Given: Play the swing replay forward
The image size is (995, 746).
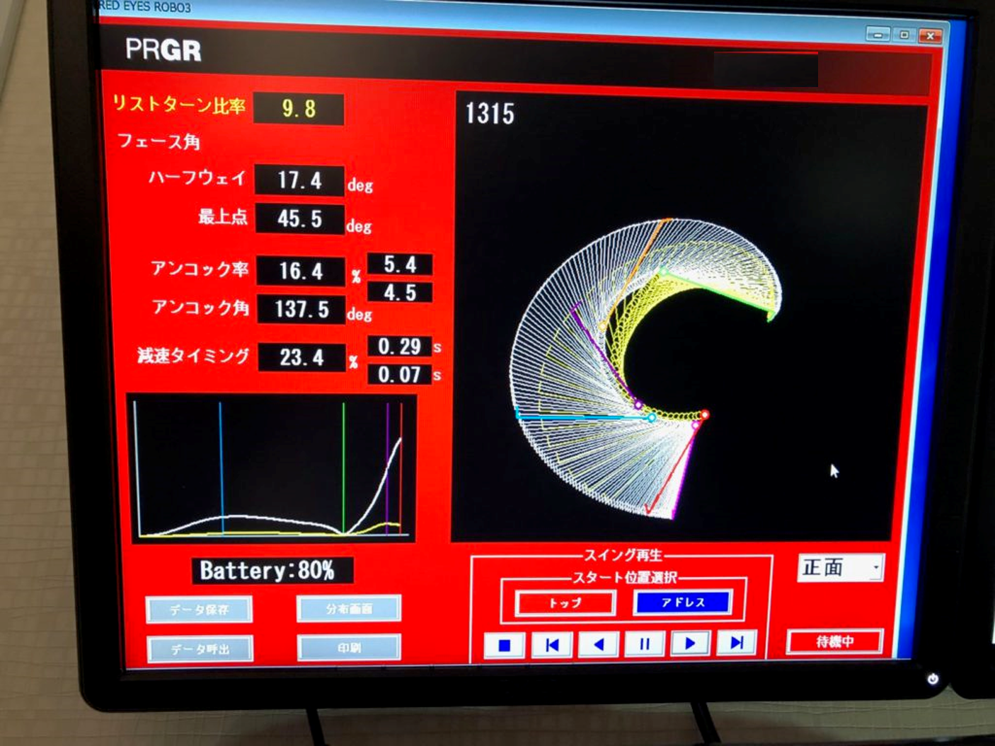Looking at the screenshot, I should [x=691, y=643].
